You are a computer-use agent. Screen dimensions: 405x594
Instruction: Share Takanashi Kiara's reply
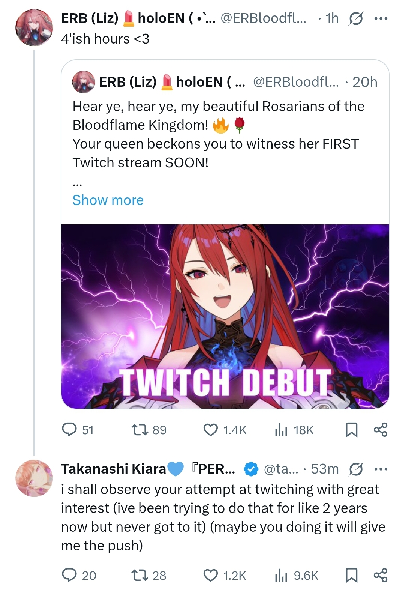click(381, 575)
